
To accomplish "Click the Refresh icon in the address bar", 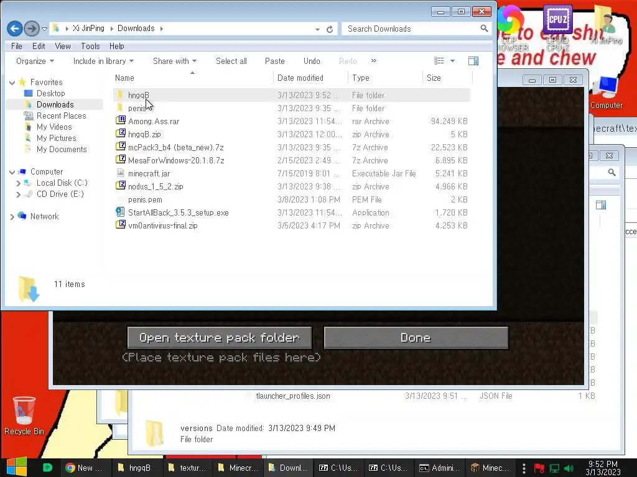I will coord(330,29).
